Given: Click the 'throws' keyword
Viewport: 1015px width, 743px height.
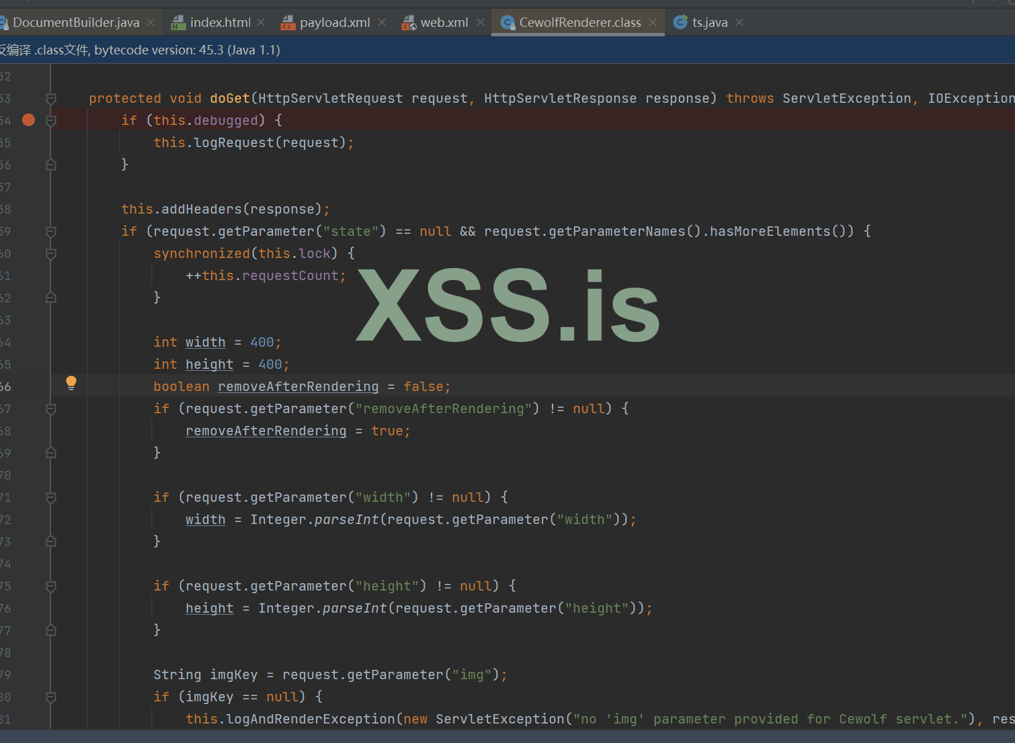Looking at the screenshot, I should (x=750, y=99).
